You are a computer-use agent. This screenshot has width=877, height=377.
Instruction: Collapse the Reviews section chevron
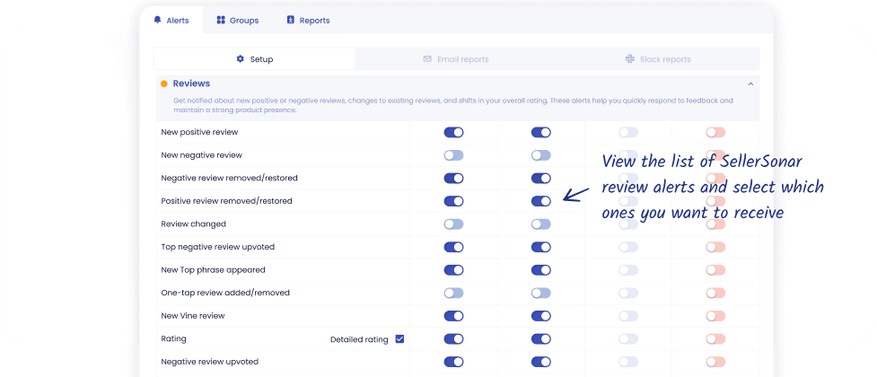750,83
